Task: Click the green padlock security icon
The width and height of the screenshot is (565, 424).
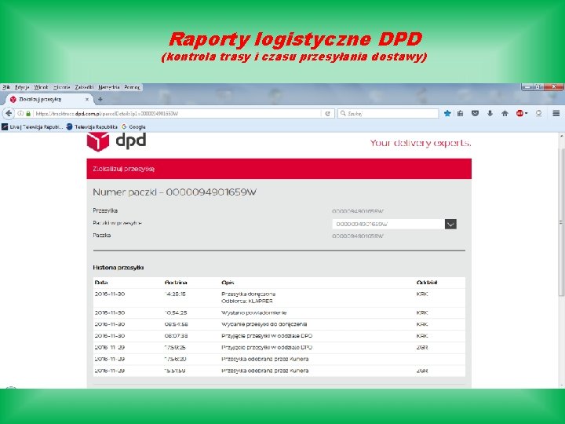Action: click(28, 114)
